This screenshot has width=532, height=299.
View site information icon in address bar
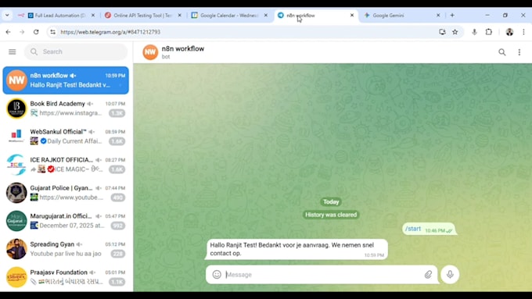coord(52,32)
